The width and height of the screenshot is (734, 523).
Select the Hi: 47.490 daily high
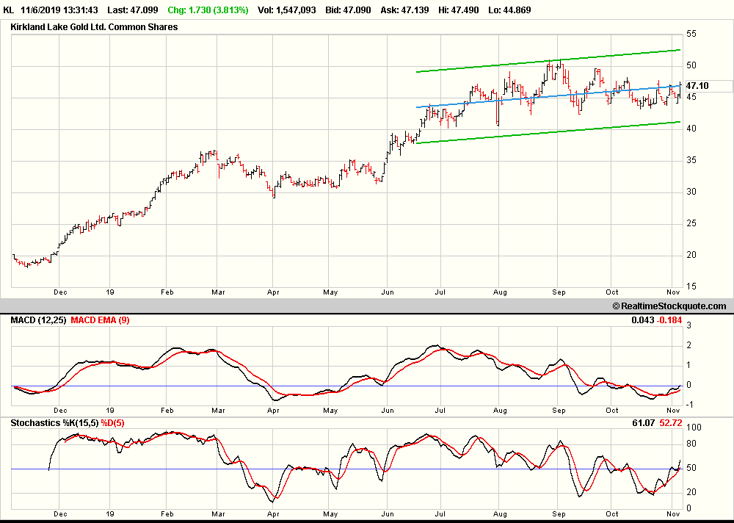(458, 10)
